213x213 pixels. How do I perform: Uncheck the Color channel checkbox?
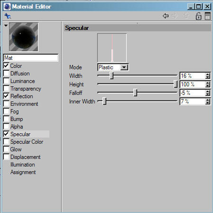point(6,65)
